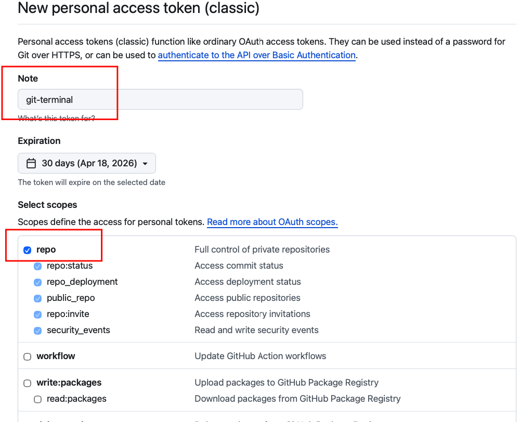Open 'authenticate to the API over Basic Authentication' link
The image size is (520, 422).
click(256, 55)
